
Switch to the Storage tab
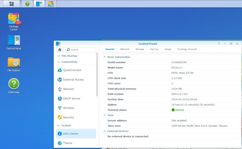point(140,49)
